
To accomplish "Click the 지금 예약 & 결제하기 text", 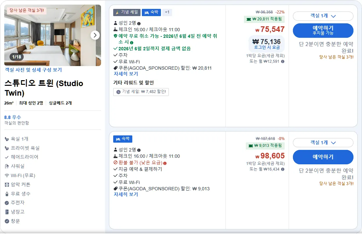I will (140, 169).
